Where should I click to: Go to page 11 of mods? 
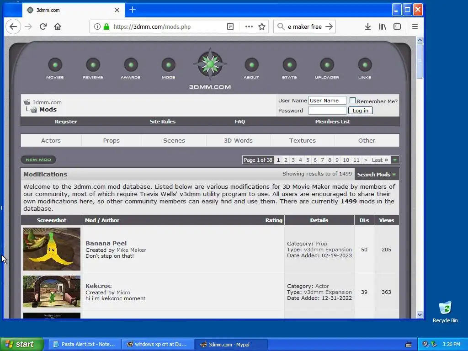tap(356, 160)
